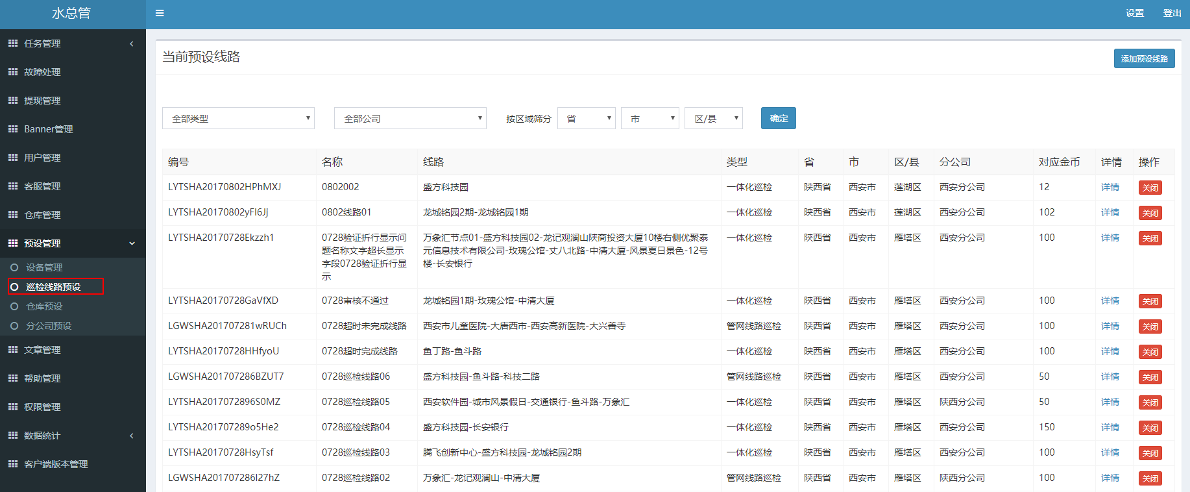
Task: Click the grid icon beside 故障处理
Action: [x=13, y=72]
